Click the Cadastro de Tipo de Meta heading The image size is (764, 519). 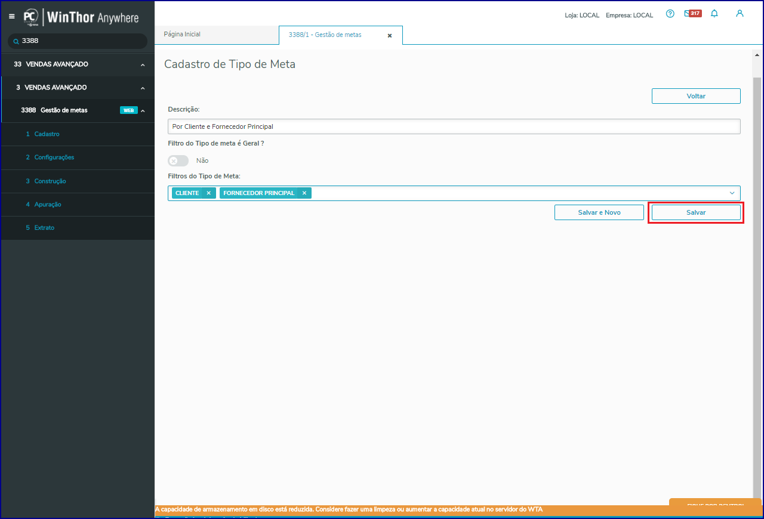pyautogui.click(x=230, y=64)
